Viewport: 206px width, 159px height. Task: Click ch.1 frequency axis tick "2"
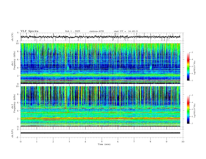click(18, 76)
